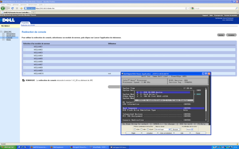Select the MS2LAME4 radio button
Screen dimensions: 239x149
click(x=24, y=56)
